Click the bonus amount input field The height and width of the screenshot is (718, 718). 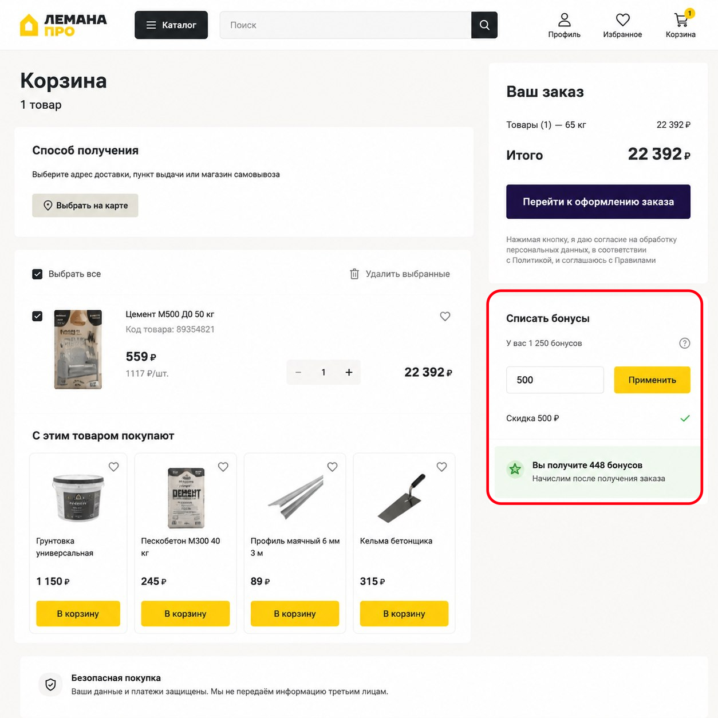(x=555, y=380)
